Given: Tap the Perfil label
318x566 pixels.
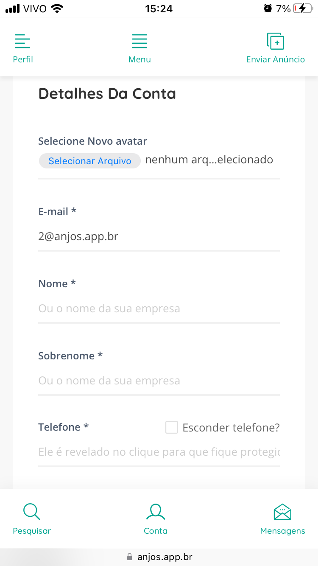Looking at the screenshot, I should point(23,59).
